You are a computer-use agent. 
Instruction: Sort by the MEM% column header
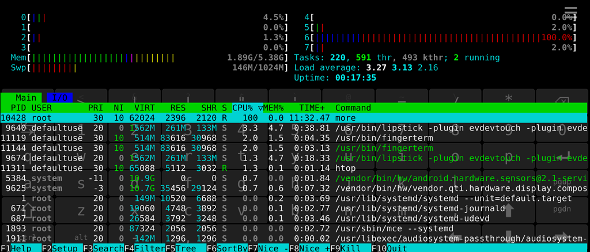274,108
